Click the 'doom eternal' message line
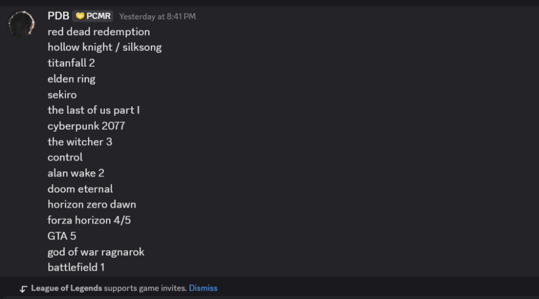Image resolution: width=539 pixels, height=299 pixels. tap(80, 189)
